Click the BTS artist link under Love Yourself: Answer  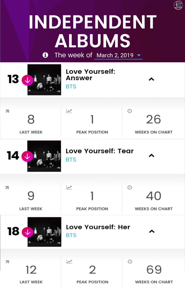71,87
